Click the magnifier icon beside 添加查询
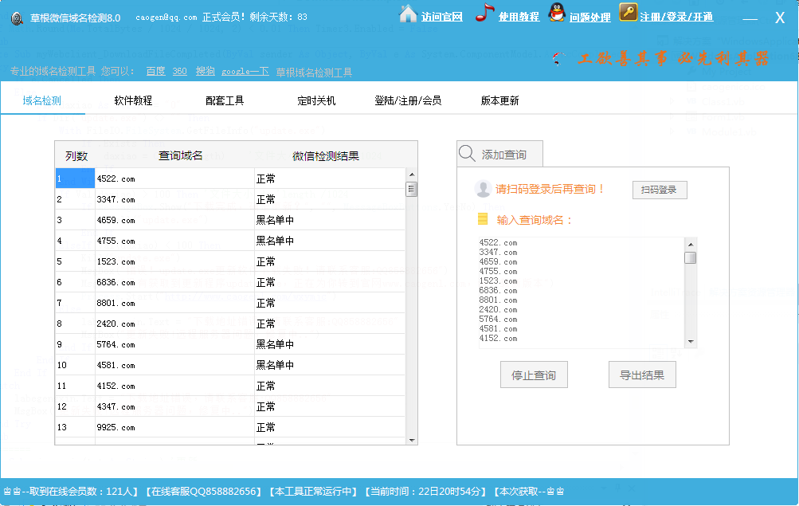799x506 pixels. tap(468, 154)
